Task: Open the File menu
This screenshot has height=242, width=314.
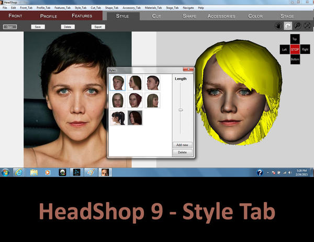Action: [x=5, y=8]
